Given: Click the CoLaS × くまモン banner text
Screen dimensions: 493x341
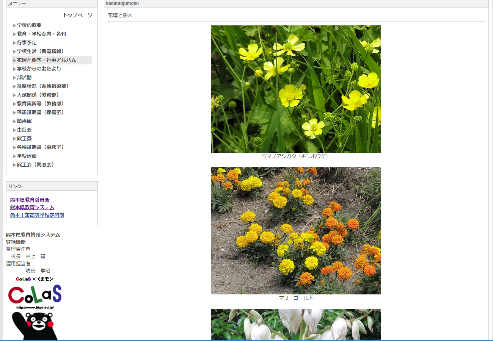Looking at the screenshot, I should (x=35, y=279).
